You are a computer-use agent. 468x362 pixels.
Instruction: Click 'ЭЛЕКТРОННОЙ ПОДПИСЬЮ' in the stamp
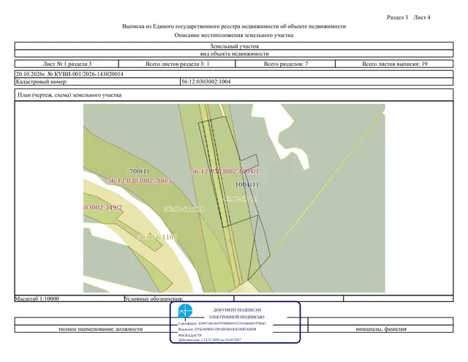point(236,317)
